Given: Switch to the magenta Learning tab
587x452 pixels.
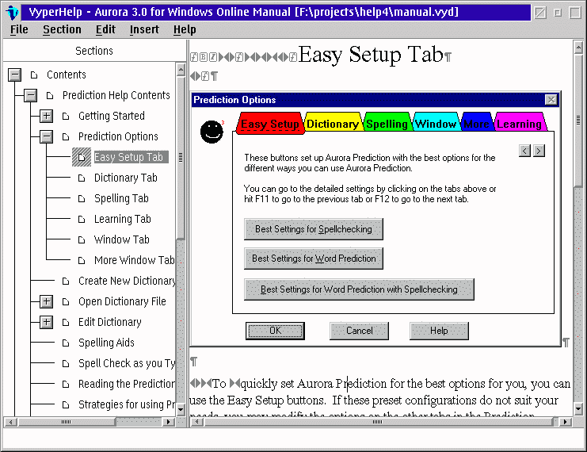Looking at the screenshot, I should tap(519, 123).
